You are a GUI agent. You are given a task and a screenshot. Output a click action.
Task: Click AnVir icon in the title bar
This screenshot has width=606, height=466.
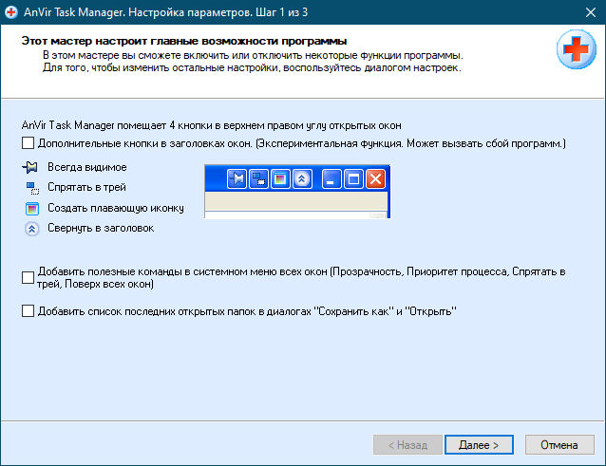pyautogui.click(x=11, y=12)
